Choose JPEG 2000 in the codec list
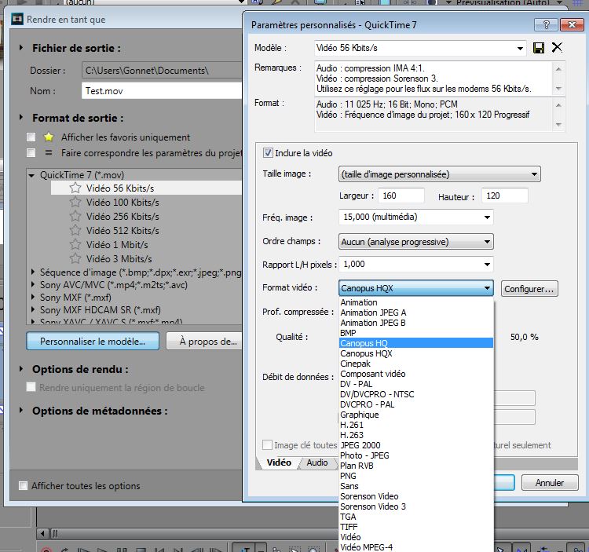This screenshot has height=552, width=589. 415,445
